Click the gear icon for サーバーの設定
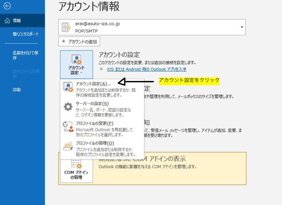 (68, 107)
